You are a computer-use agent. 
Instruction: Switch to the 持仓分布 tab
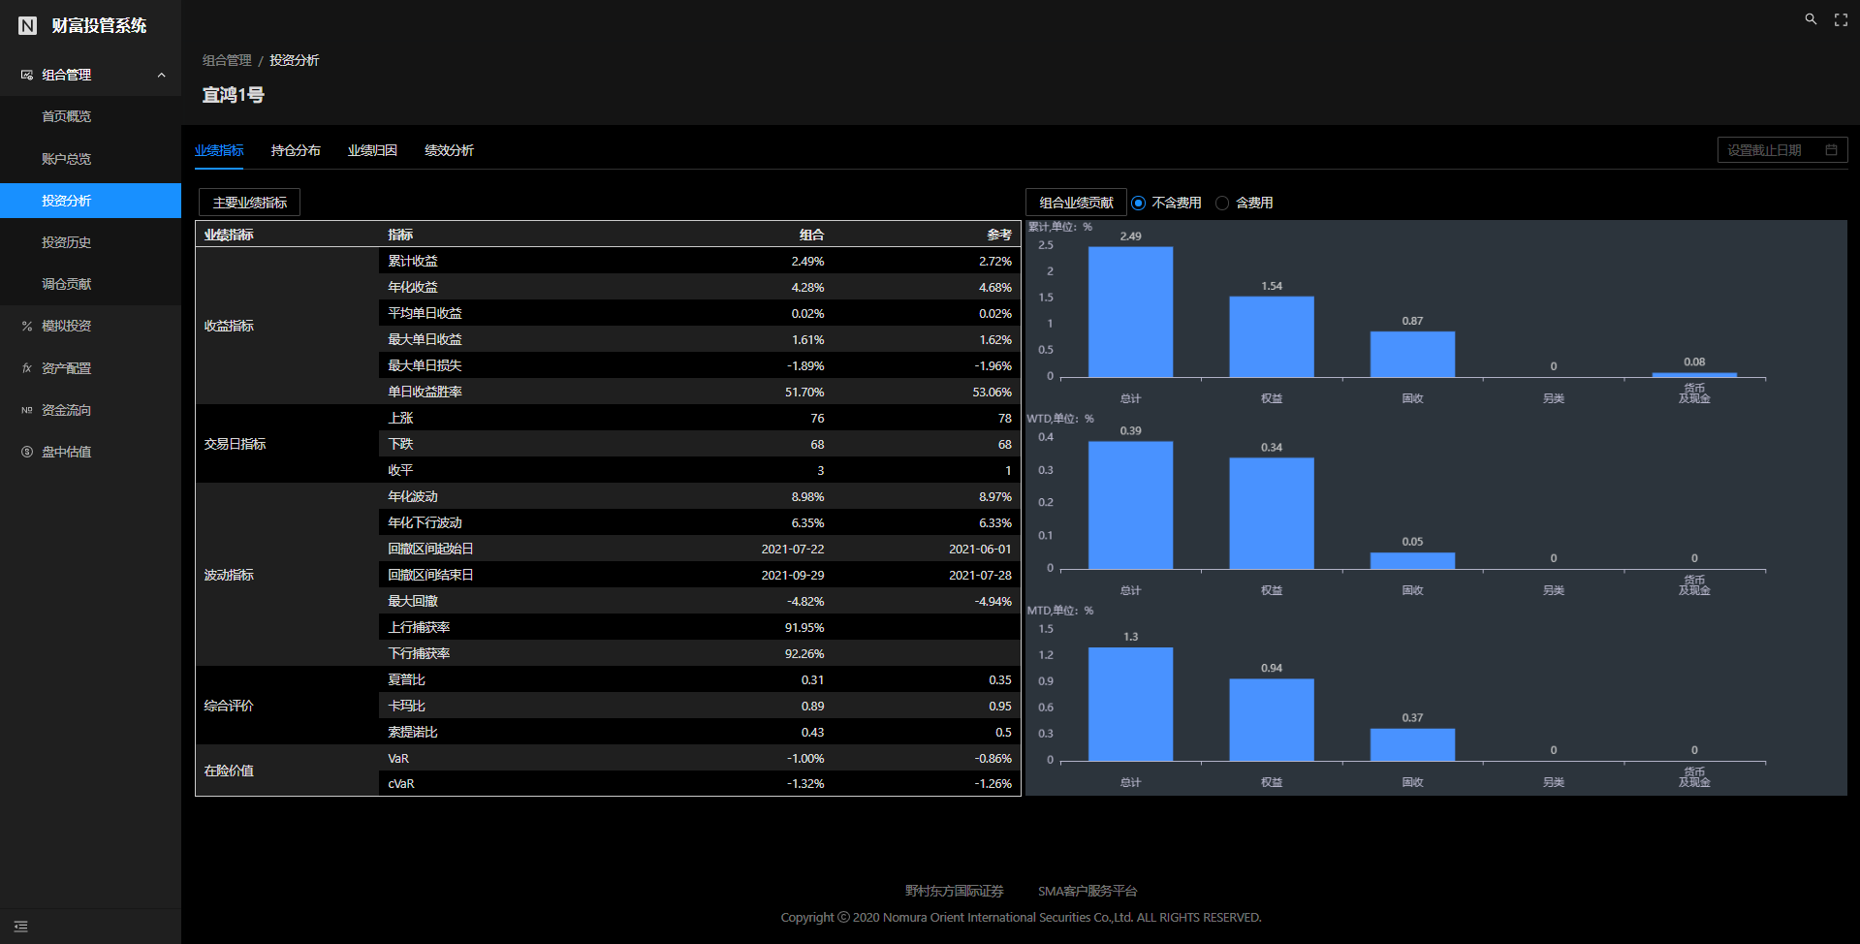[x=296, y=150]
